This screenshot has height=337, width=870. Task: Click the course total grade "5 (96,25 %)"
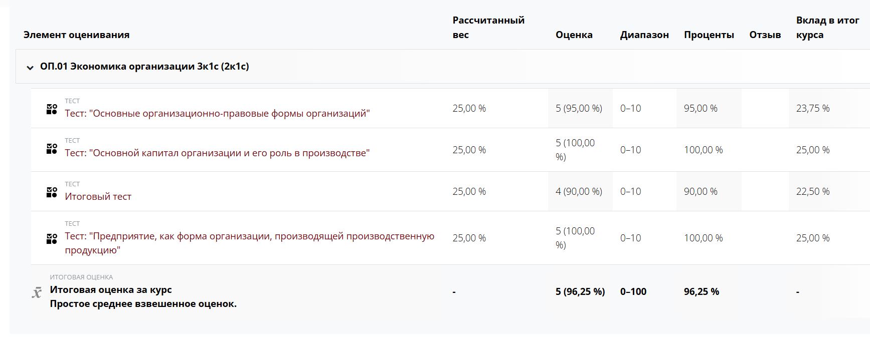point(580,291)
